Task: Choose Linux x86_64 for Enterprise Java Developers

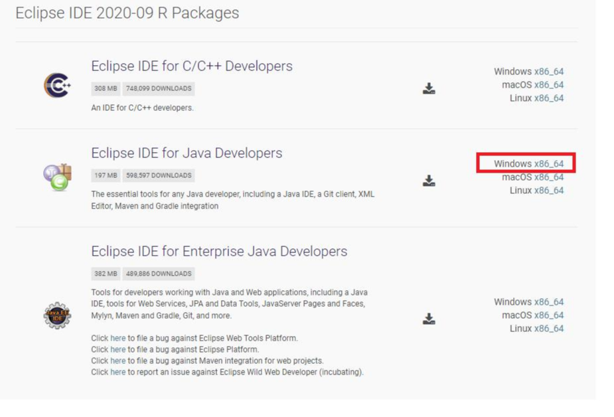Action: [548, 329]
